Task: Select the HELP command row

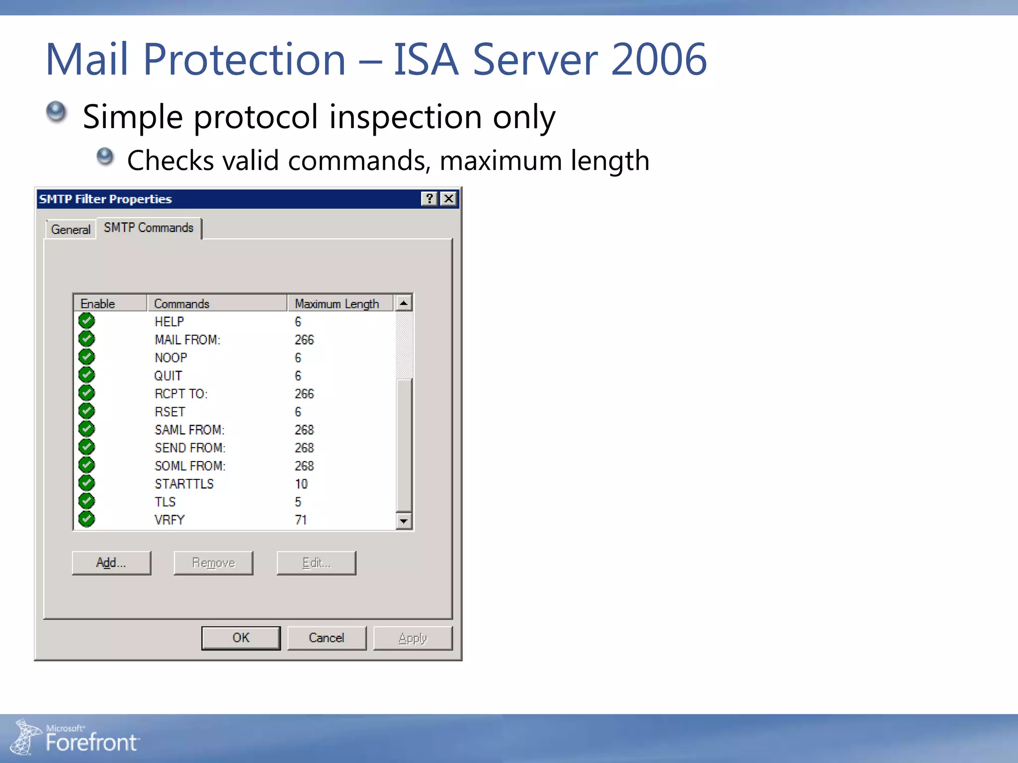Action: point(235,321)
